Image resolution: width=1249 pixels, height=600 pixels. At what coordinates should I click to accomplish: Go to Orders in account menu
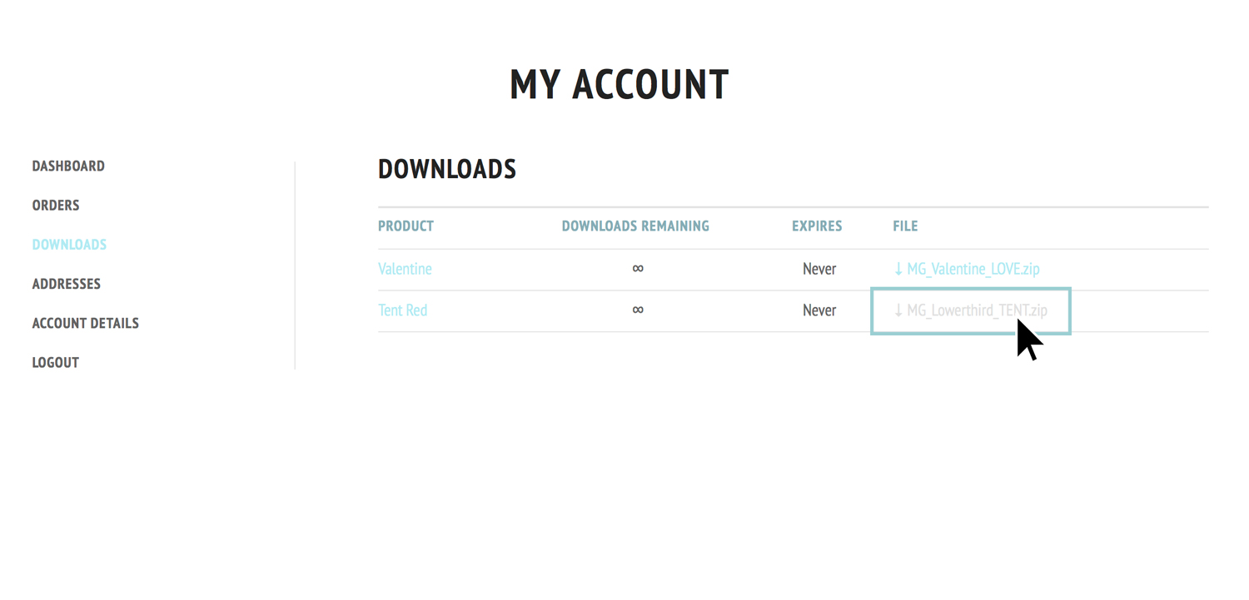[x=56, y=206]
